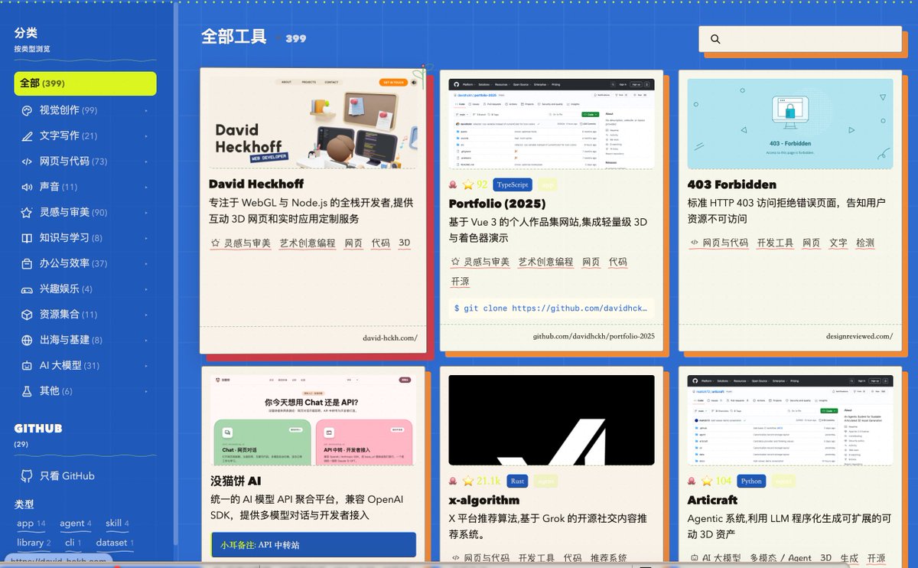Click the cube icon beside 资源集合
Image resolution: width=918 pixels, height=568 pixels.
tap(27, 315)
